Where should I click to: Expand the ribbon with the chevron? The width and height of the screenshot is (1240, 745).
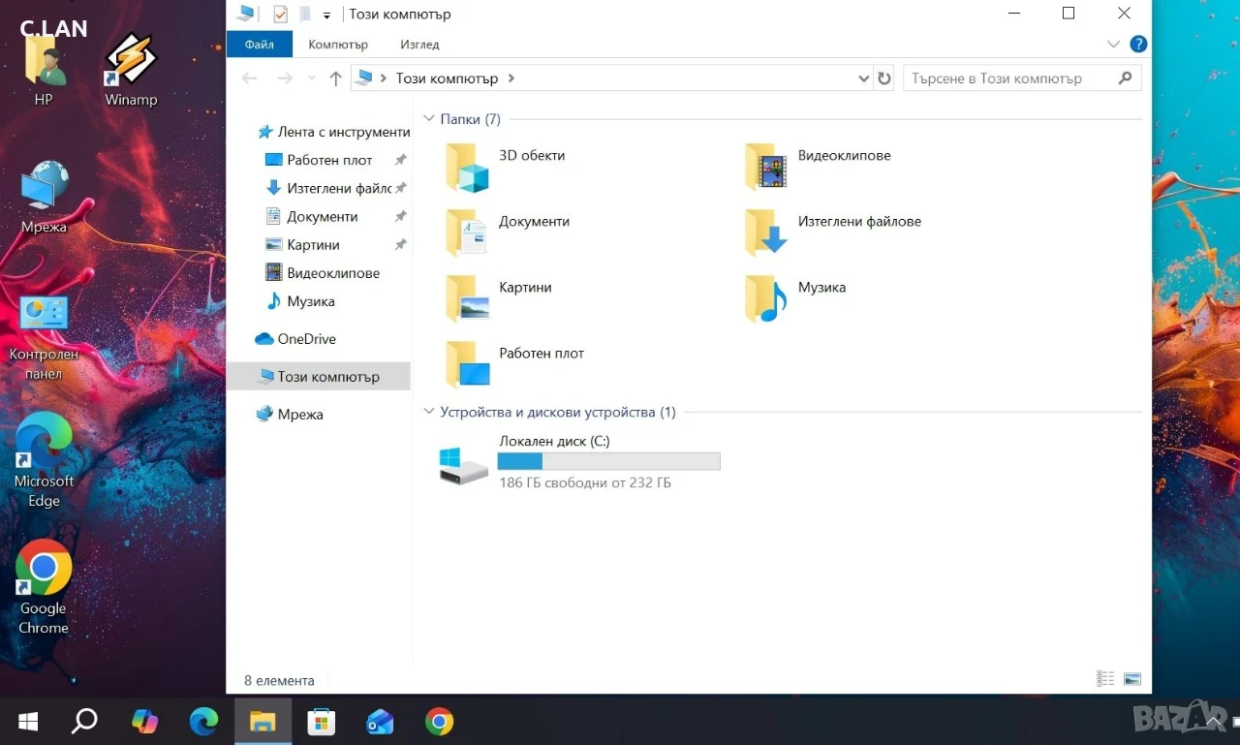point(1112,45)
